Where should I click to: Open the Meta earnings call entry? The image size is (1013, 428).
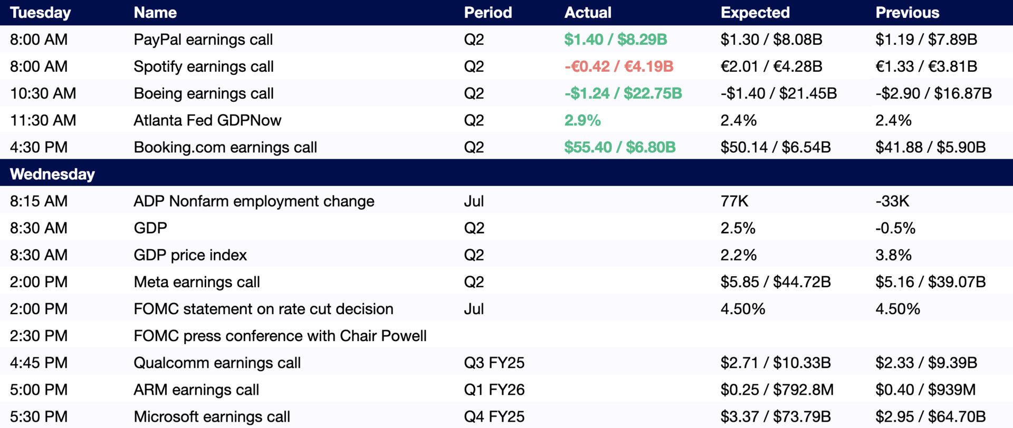(x=196, y=282)
